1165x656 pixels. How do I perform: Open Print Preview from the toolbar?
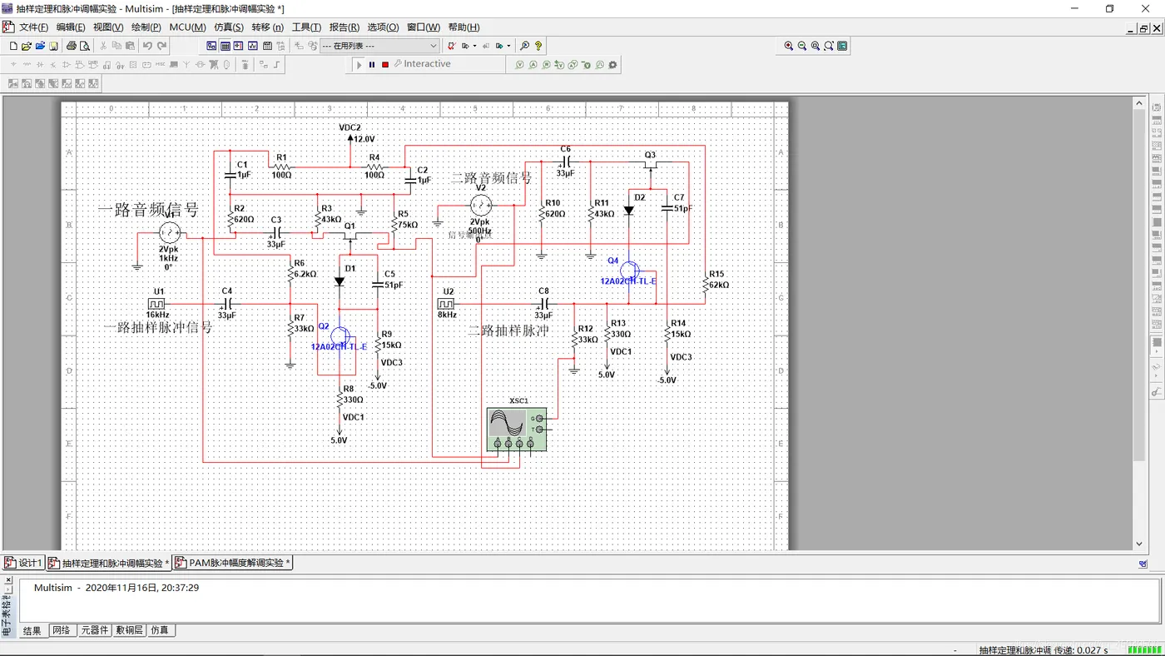point(85,46)
